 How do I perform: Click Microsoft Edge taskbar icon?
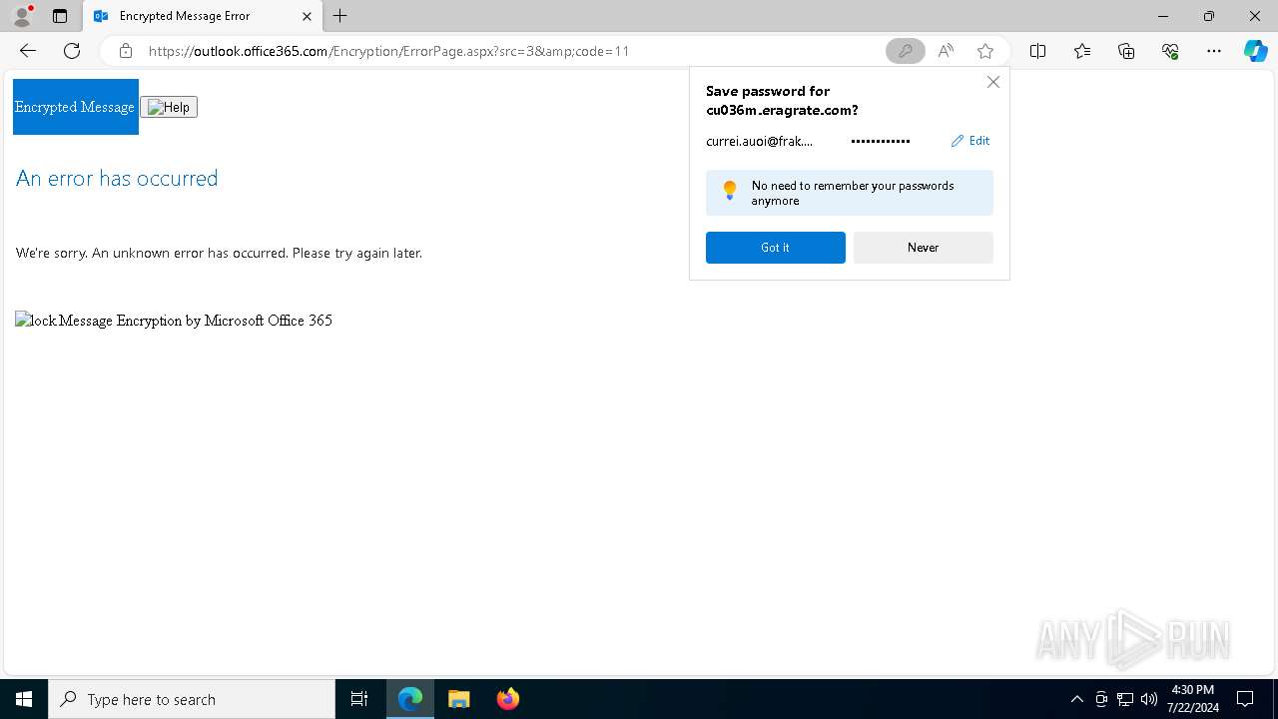[410, 699]
